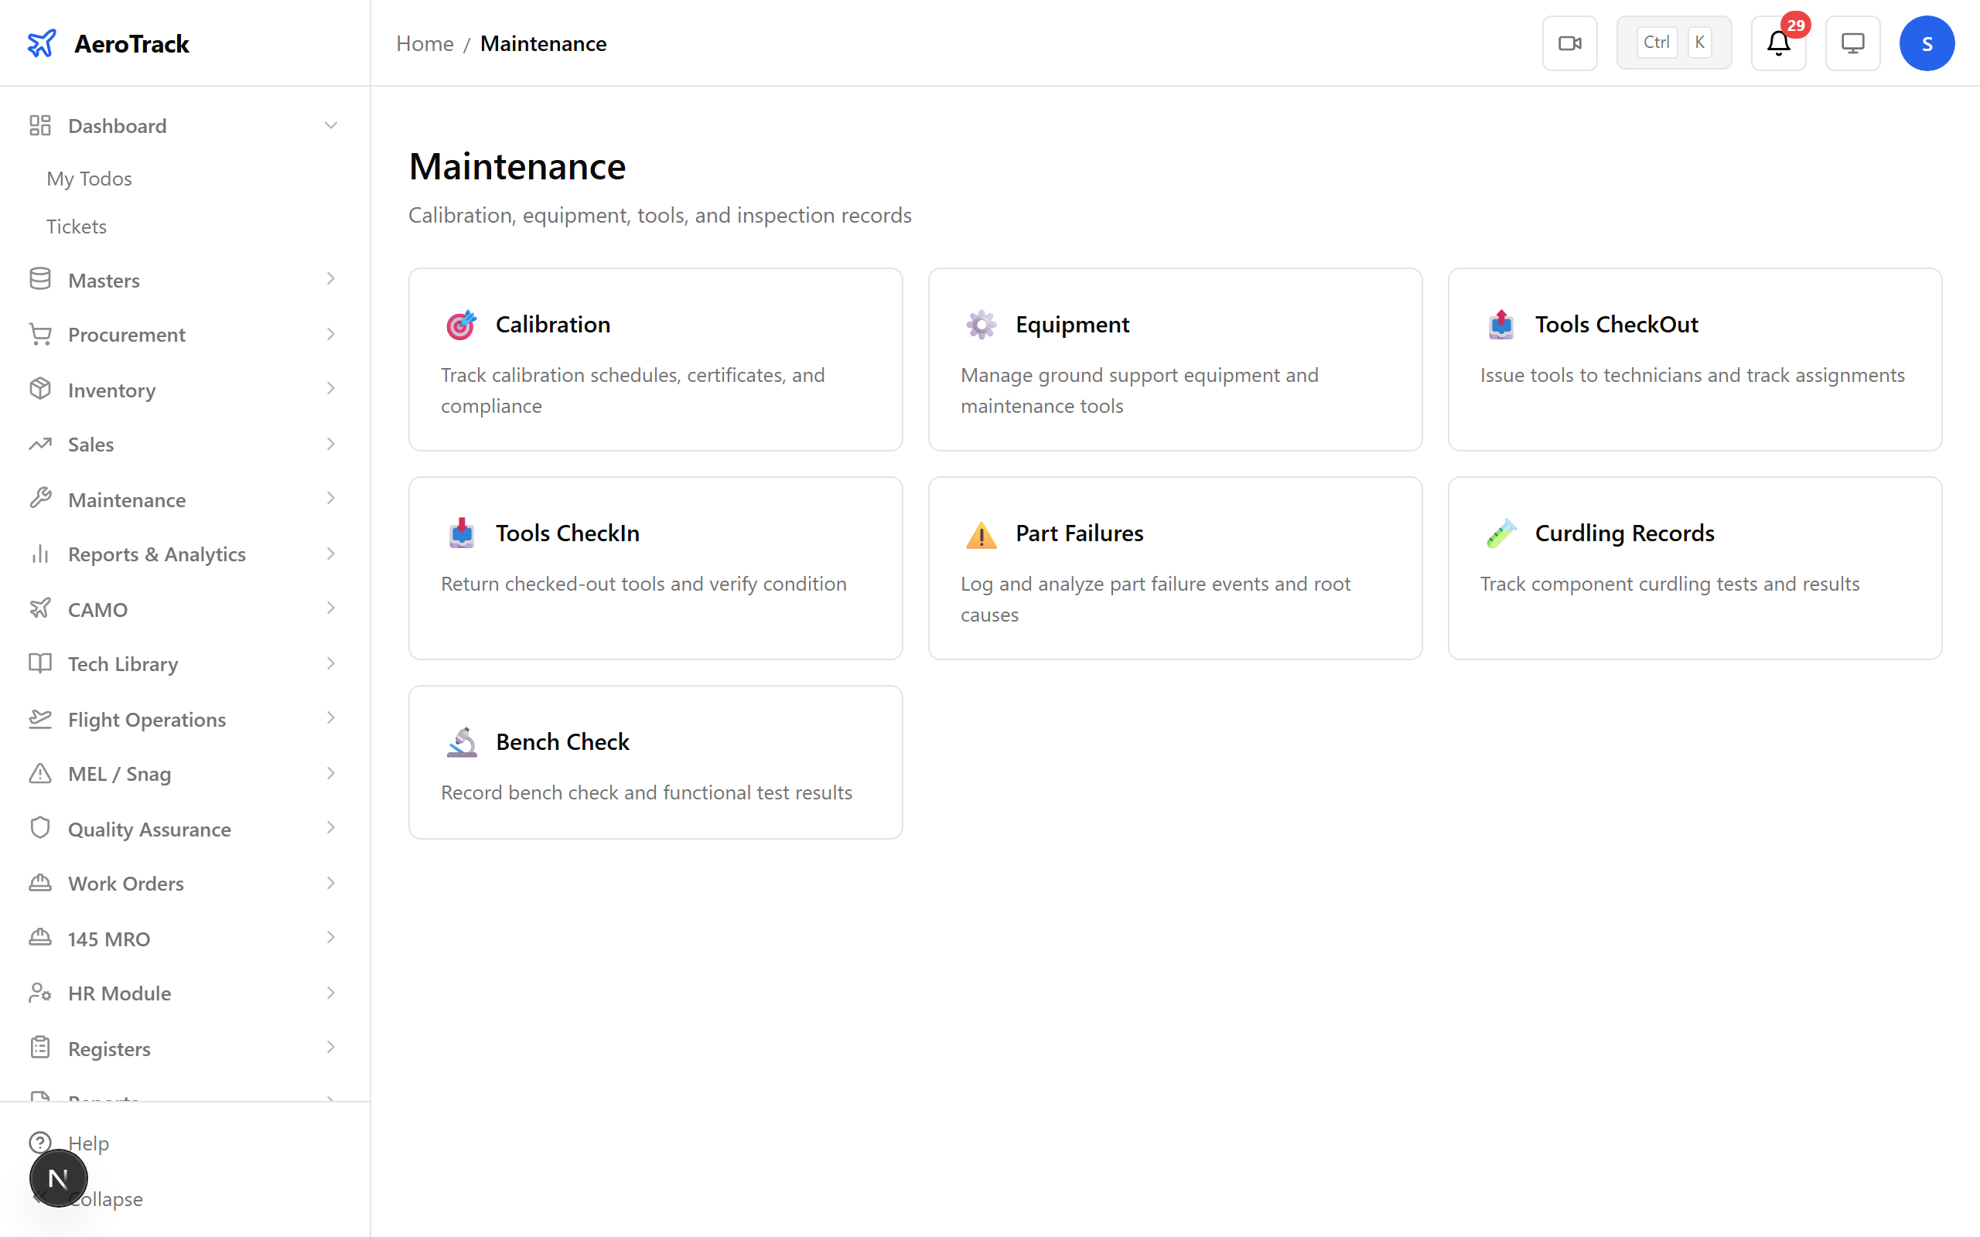This screenshot has height=1237, width=1980.
Task: Click the S user avatar circle
Action: [x=1927, y=43]
